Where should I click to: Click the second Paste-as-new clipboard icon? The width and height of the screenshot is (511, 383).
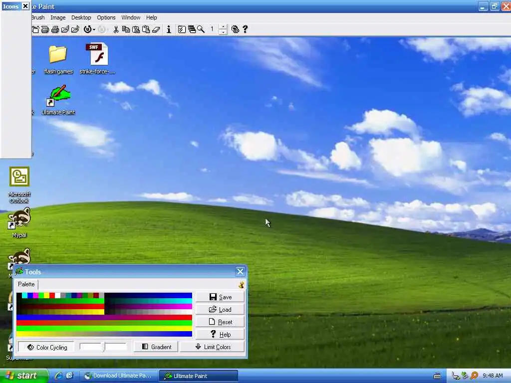click(x=146, y=29)
